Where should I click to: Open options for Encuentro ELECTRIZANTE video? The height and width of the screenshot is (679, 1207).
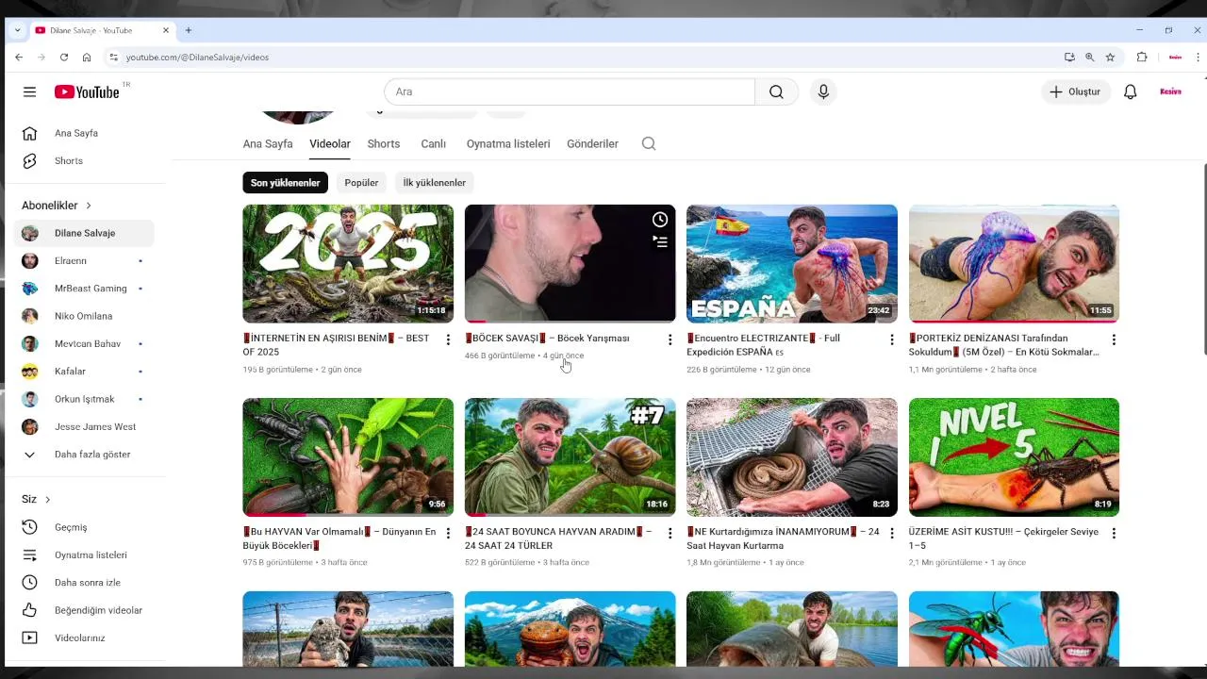(892, 339)
